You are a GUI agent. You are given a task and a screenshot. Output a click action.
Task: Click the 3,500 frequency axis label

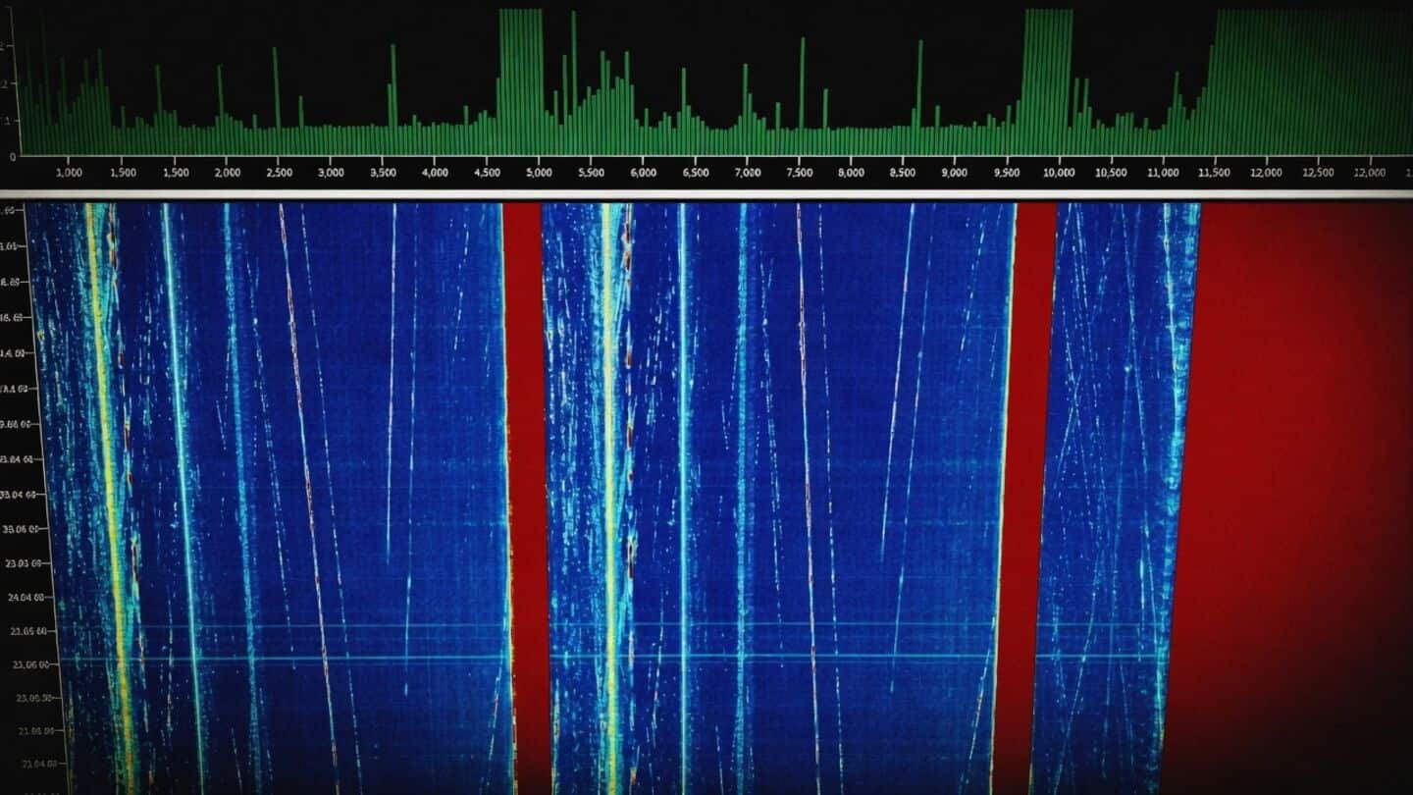pyautogui.click(x=383, y=173)
